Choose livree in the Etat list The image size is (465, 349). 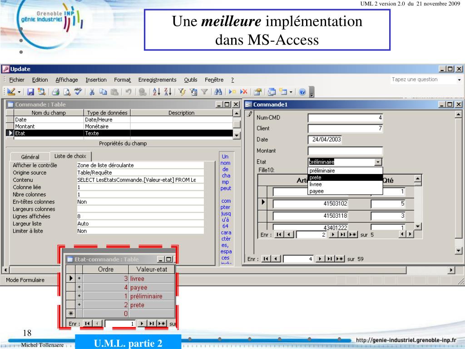[x=345, y=184]
